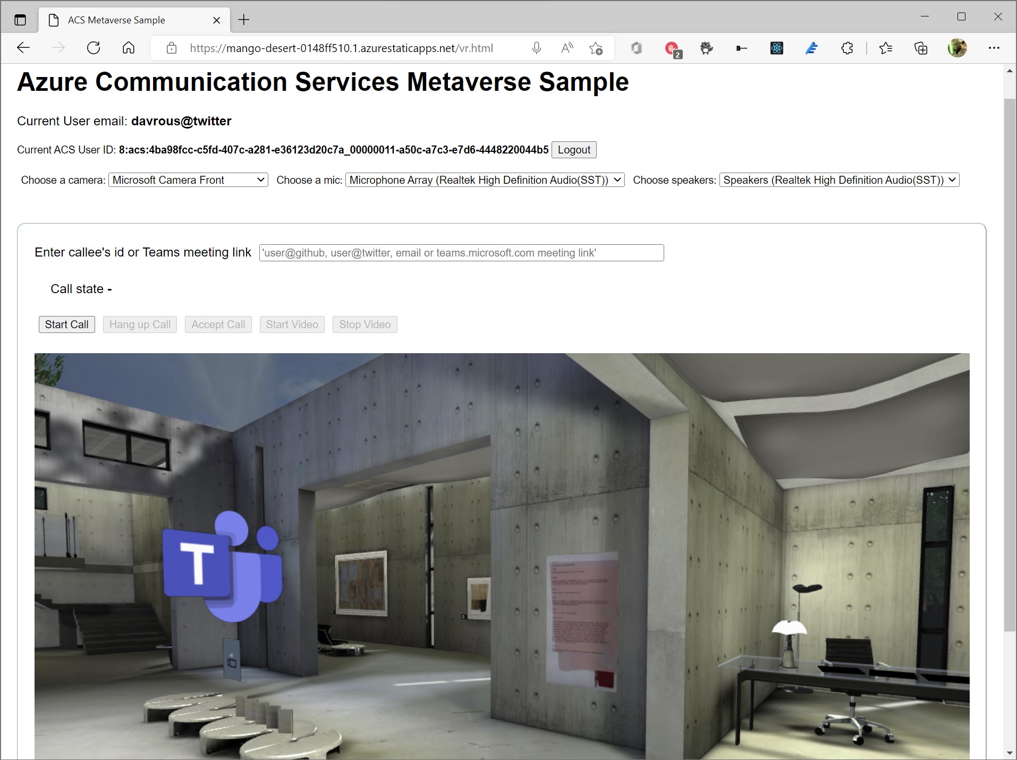Click the Call state label
1017x760 pixels.
pyautogui.click(x=81, y=289)
